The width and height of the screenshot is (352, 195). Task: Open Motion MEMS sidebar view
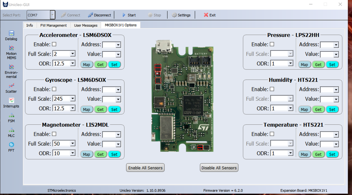[11, 53]
